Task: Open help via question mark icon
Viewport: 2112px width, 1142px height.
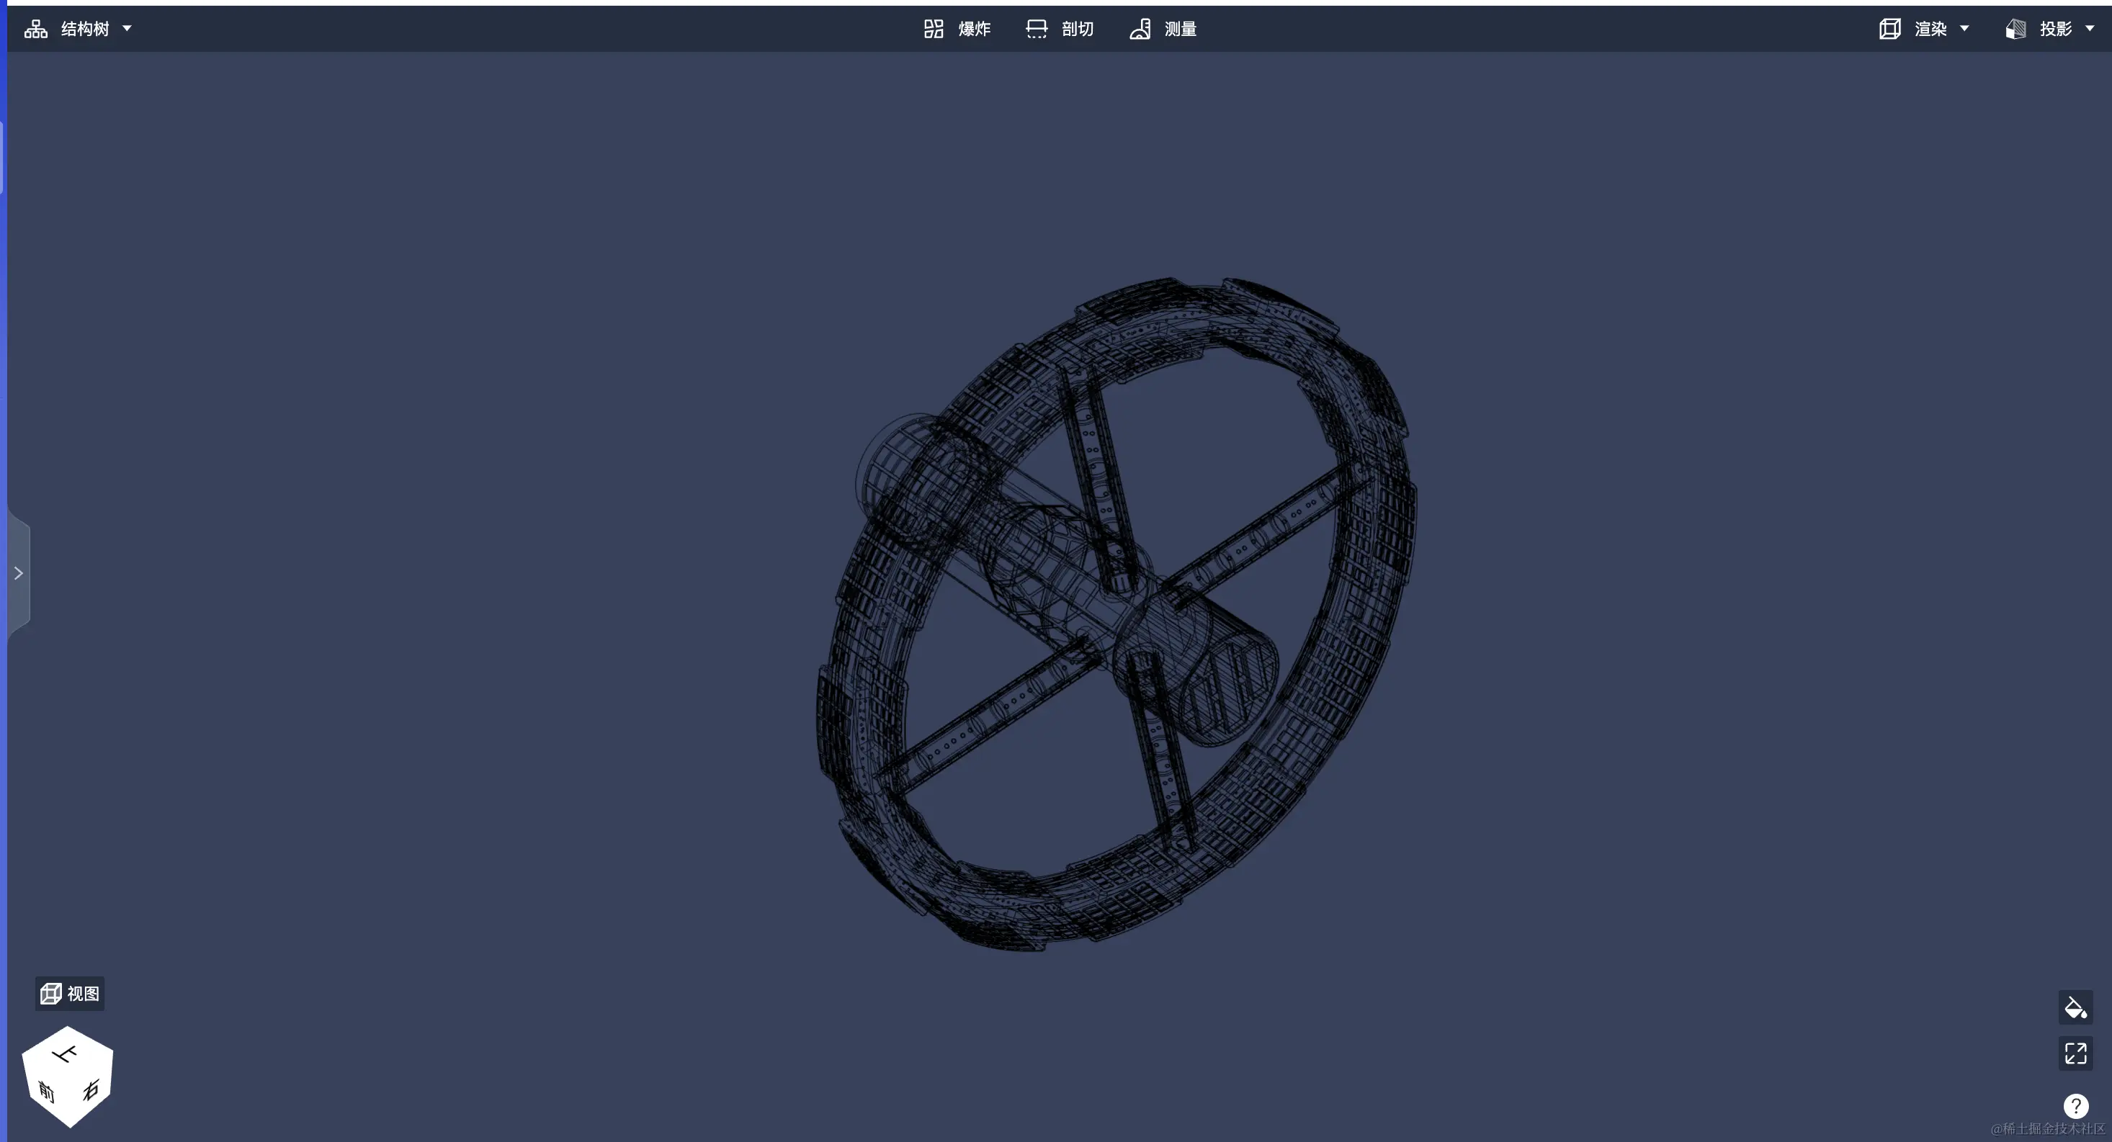Action: [2075, 1106]
